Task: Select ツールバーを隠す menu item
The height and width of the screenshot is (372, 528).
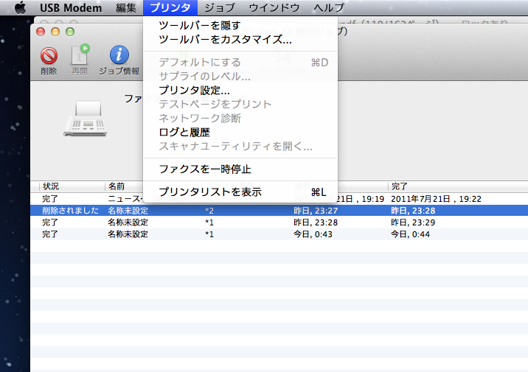Action: click(x=199, y=26)
